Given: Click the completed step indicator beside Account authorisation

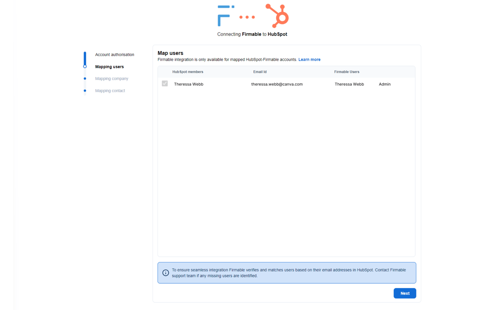Looking at the screenshot, I should click(85, 54).
